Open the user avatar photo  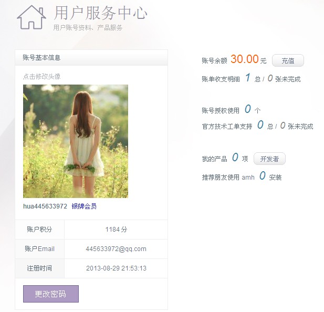(x=76, y=141)
